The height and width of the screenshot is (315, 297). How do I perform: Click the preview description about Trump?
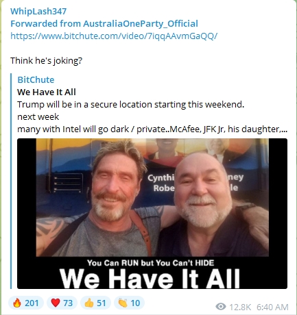coord(152,116)
